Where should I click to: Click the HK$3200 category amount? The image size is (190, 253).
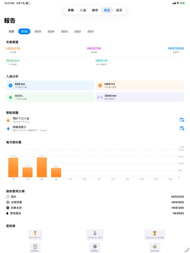[177, 197]
